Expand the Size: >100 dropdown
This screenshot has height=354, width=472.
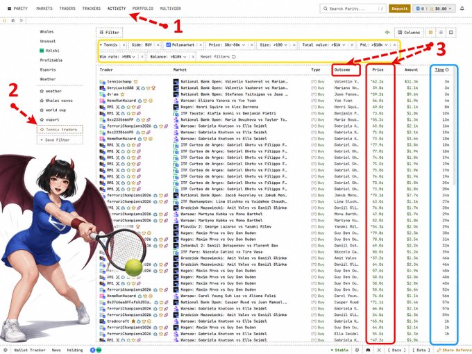point(286,44)
